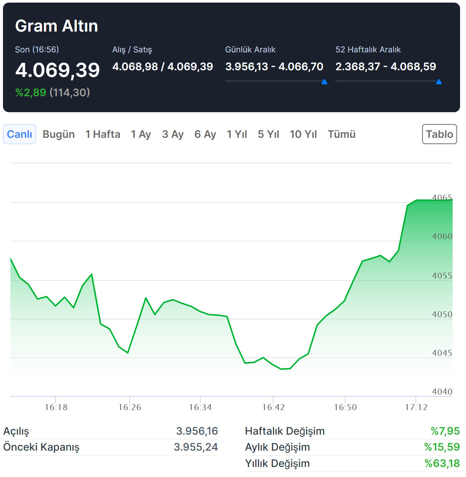Open the 1 Yıl chart view
Image resolution: width=466 pixels, height=477 pixels.
(237, 134)
